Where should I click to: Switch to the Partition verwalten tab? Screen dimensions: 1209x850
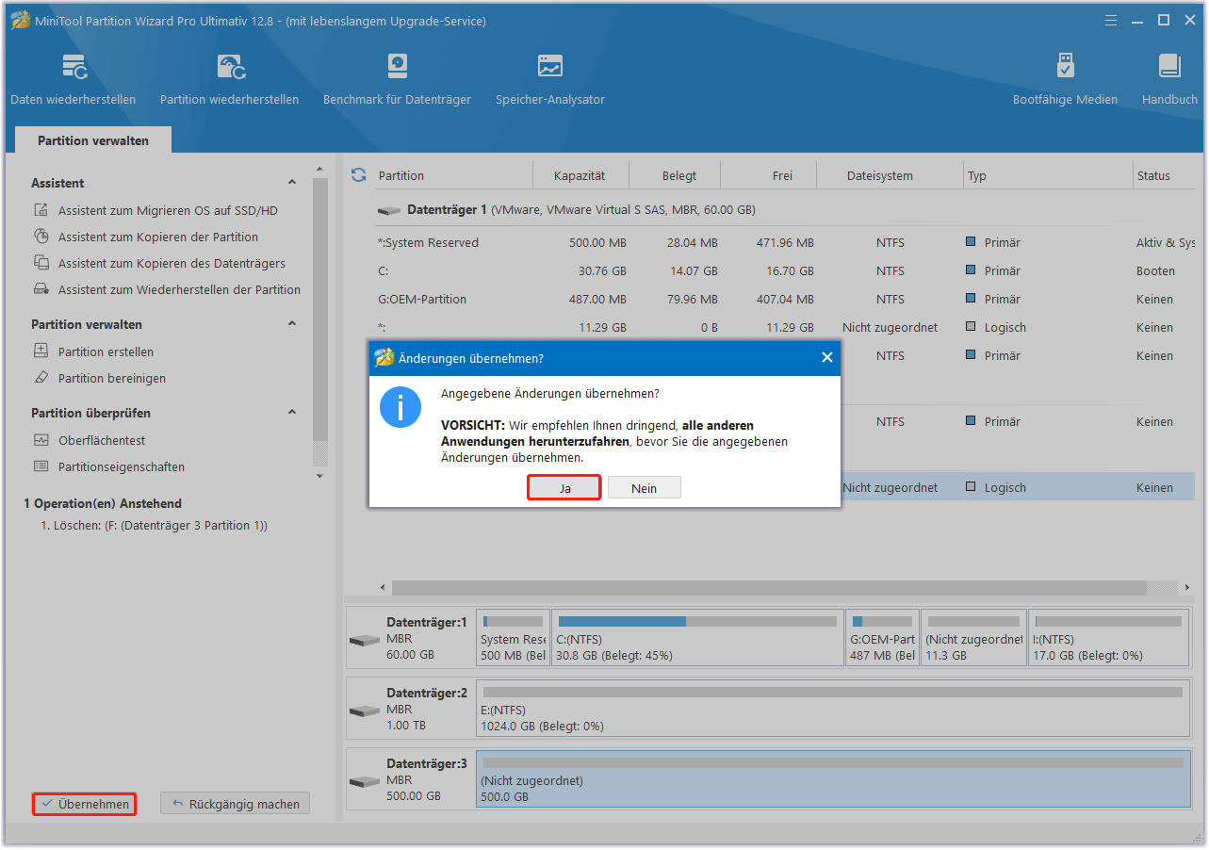tap(93, 140)
